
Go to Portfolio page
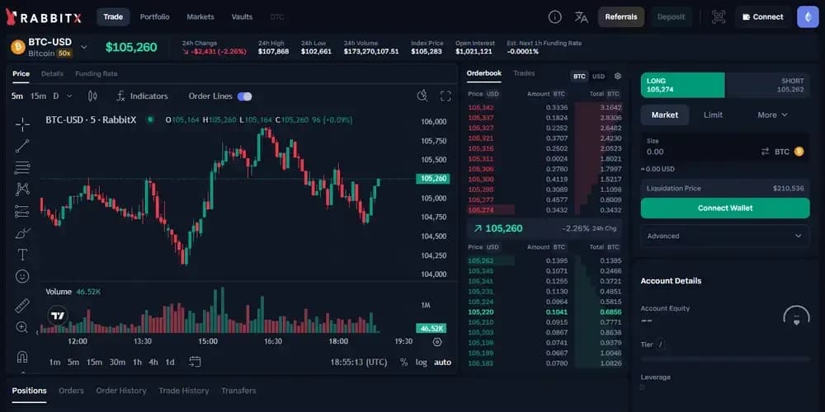pos(155,16)
